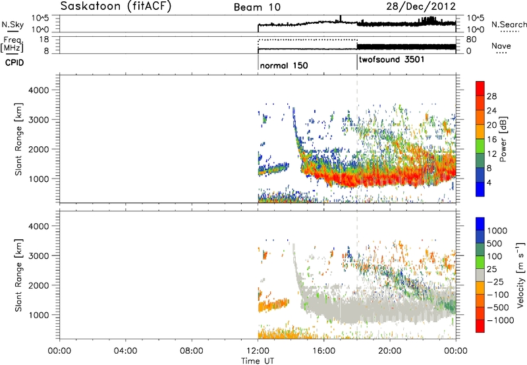
Task: Click the date '28/Dec/2012'
Action: click(x=421, y=7)
